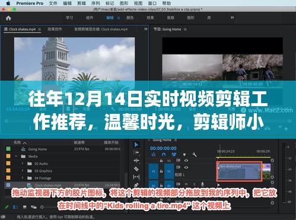296x220 pixels.
Task: Click the Media bin folder icon
Action: (23, 157)
